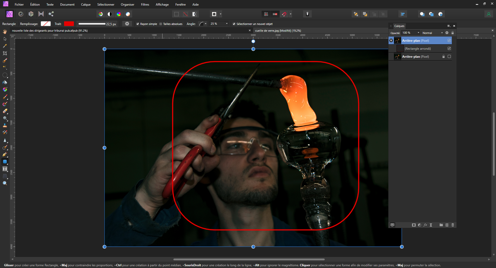Open the Share icon in the top toolbar

tap(51, 14)
